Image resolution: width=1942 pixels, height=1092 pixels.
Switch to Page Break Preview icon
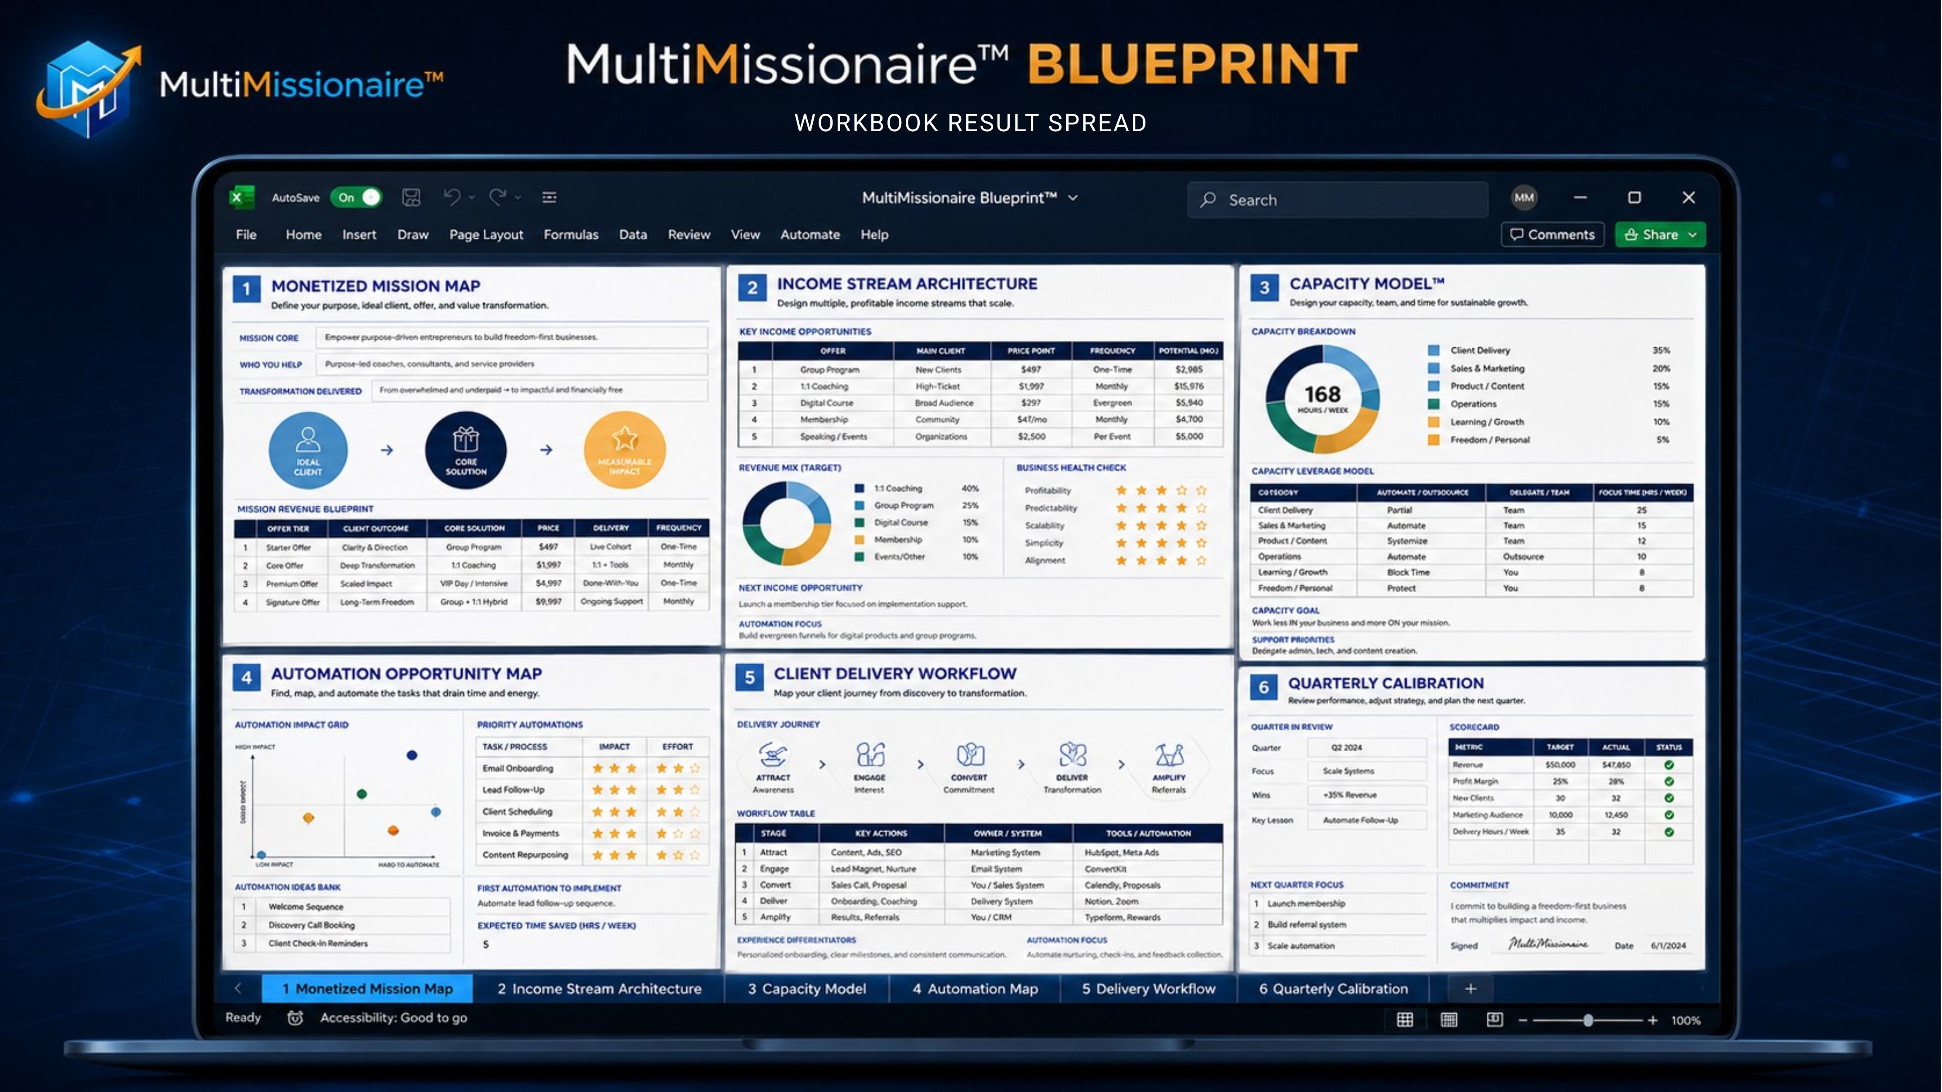pyautogui.click(x=1494, y=1020)
